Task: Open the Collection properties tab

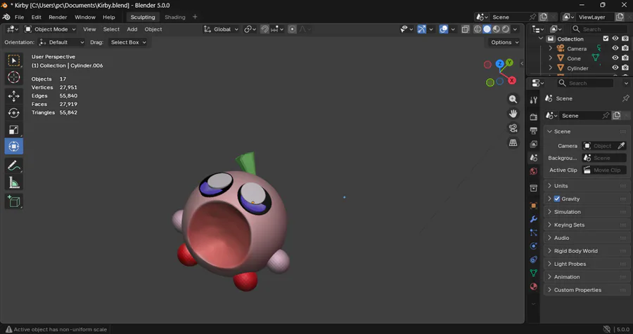Action: pyautogui.click(x=533, y=188)
